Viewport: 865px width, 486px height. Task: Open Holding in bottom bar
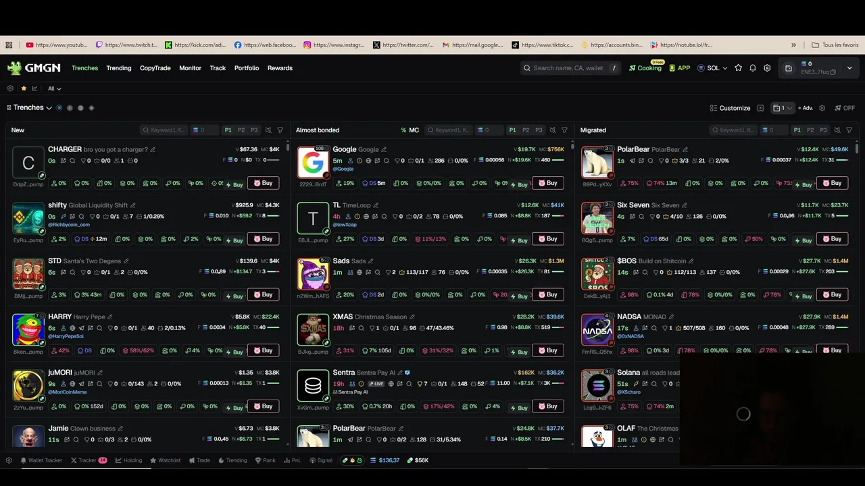click(128, 460)
